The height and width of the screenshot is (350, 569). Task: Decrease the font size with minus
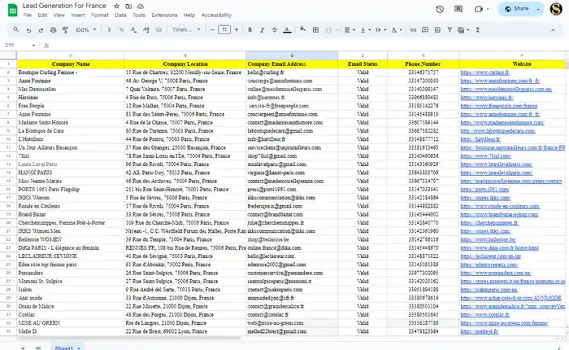coord(212,30)
